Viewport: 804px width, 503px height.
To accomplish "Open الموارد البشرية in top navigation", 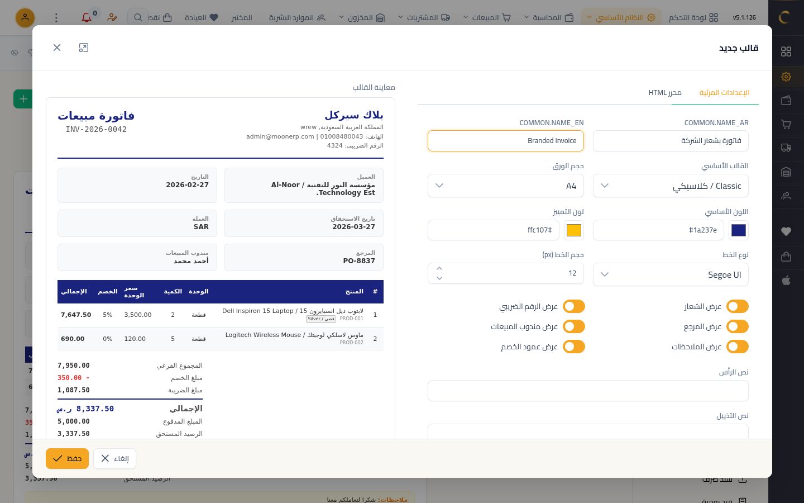I will [297, 17].
